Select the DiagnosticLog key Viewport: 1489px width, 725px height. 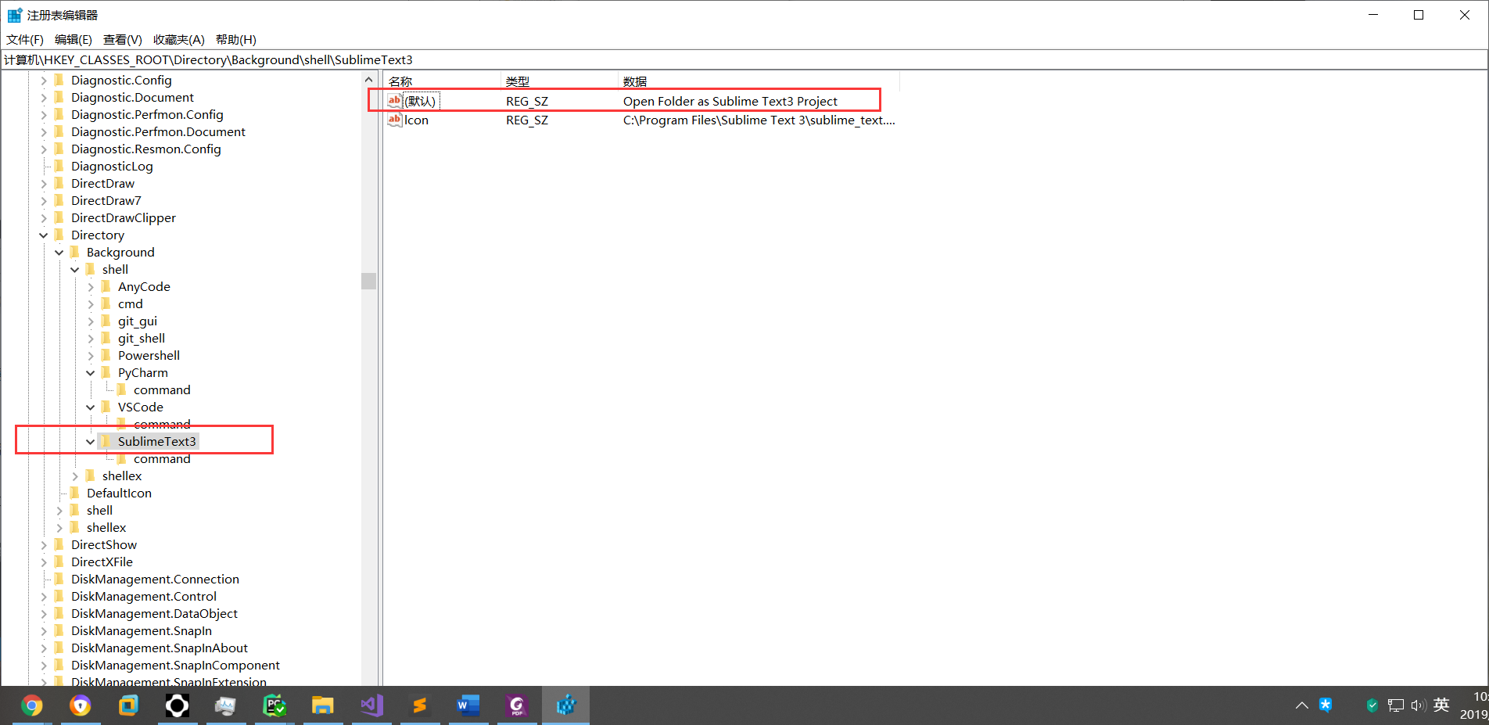click(112, 166)
